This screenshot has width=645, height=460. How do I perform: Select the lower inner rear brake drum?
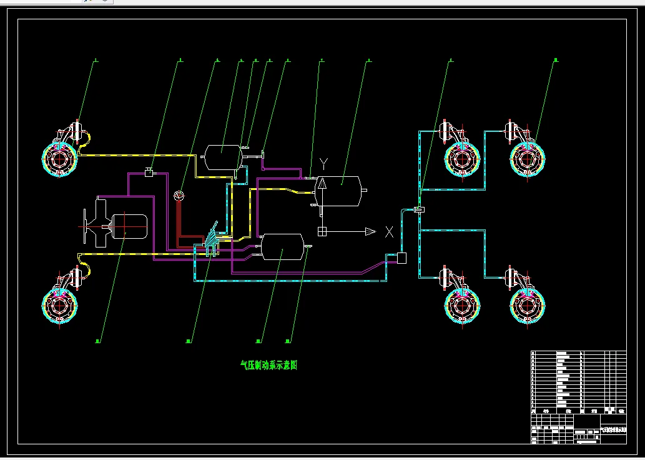click(x=462, y=306)
